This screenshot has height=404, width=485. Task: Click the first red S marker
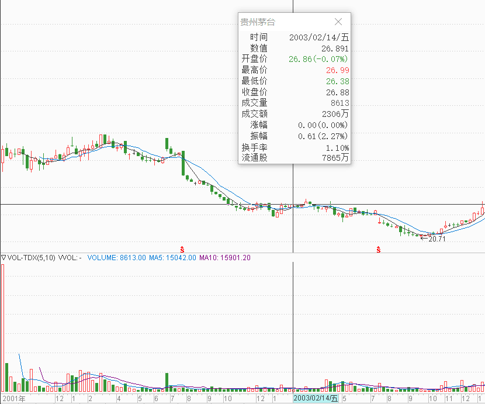tap(182, 249)
